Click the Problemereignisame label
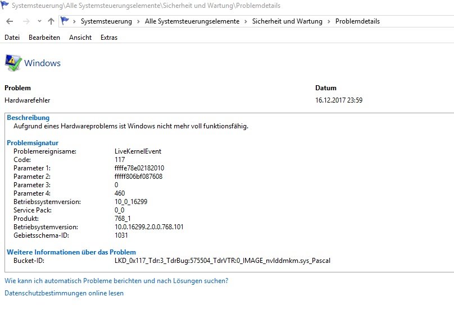454x324 pixels. [45, 151]
